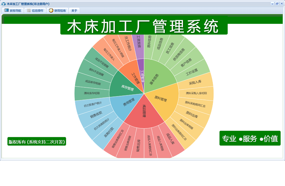Click the 木床加工厂管理系统 title banner
Screen dimensions: 285x186
click(144, 25)
